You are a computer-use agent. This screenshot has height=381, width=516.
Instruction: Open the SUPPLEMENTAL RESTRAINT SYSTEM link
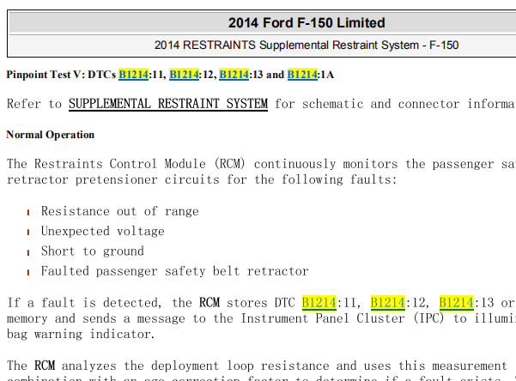pos(168,104)
